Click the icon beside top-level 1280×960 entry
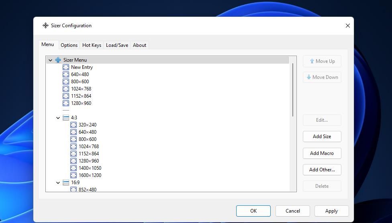Viewport: 392px width, 223px height. pyautogui.click(x=66, y=103)
